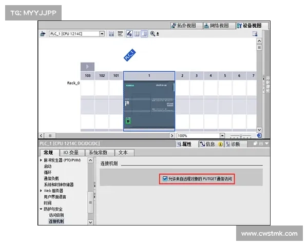308x246 pixels.
Task: Select the CPU 1214C module image in slot 1
Action: [x=149, y=106]
